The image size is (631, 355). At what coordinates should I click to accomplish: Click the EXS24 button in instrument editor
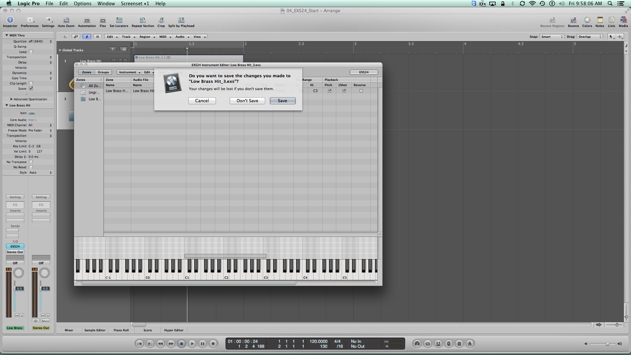pos(364,72)
